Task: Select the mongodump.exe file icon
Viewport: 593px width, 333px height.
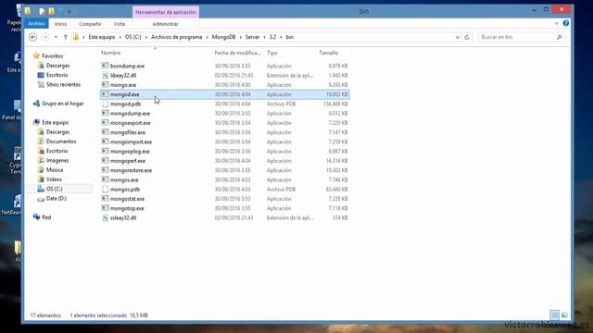Action: click(105, 113)
